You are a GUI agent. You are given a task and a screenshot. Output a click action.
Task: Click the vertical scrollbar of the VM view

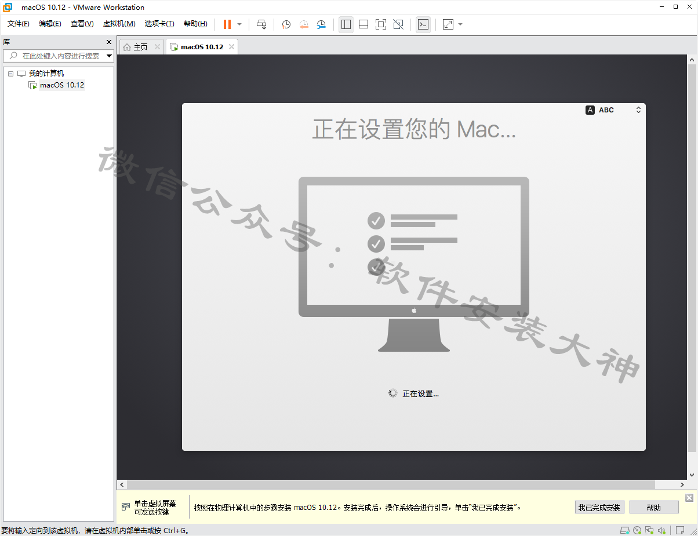[692, 258]
